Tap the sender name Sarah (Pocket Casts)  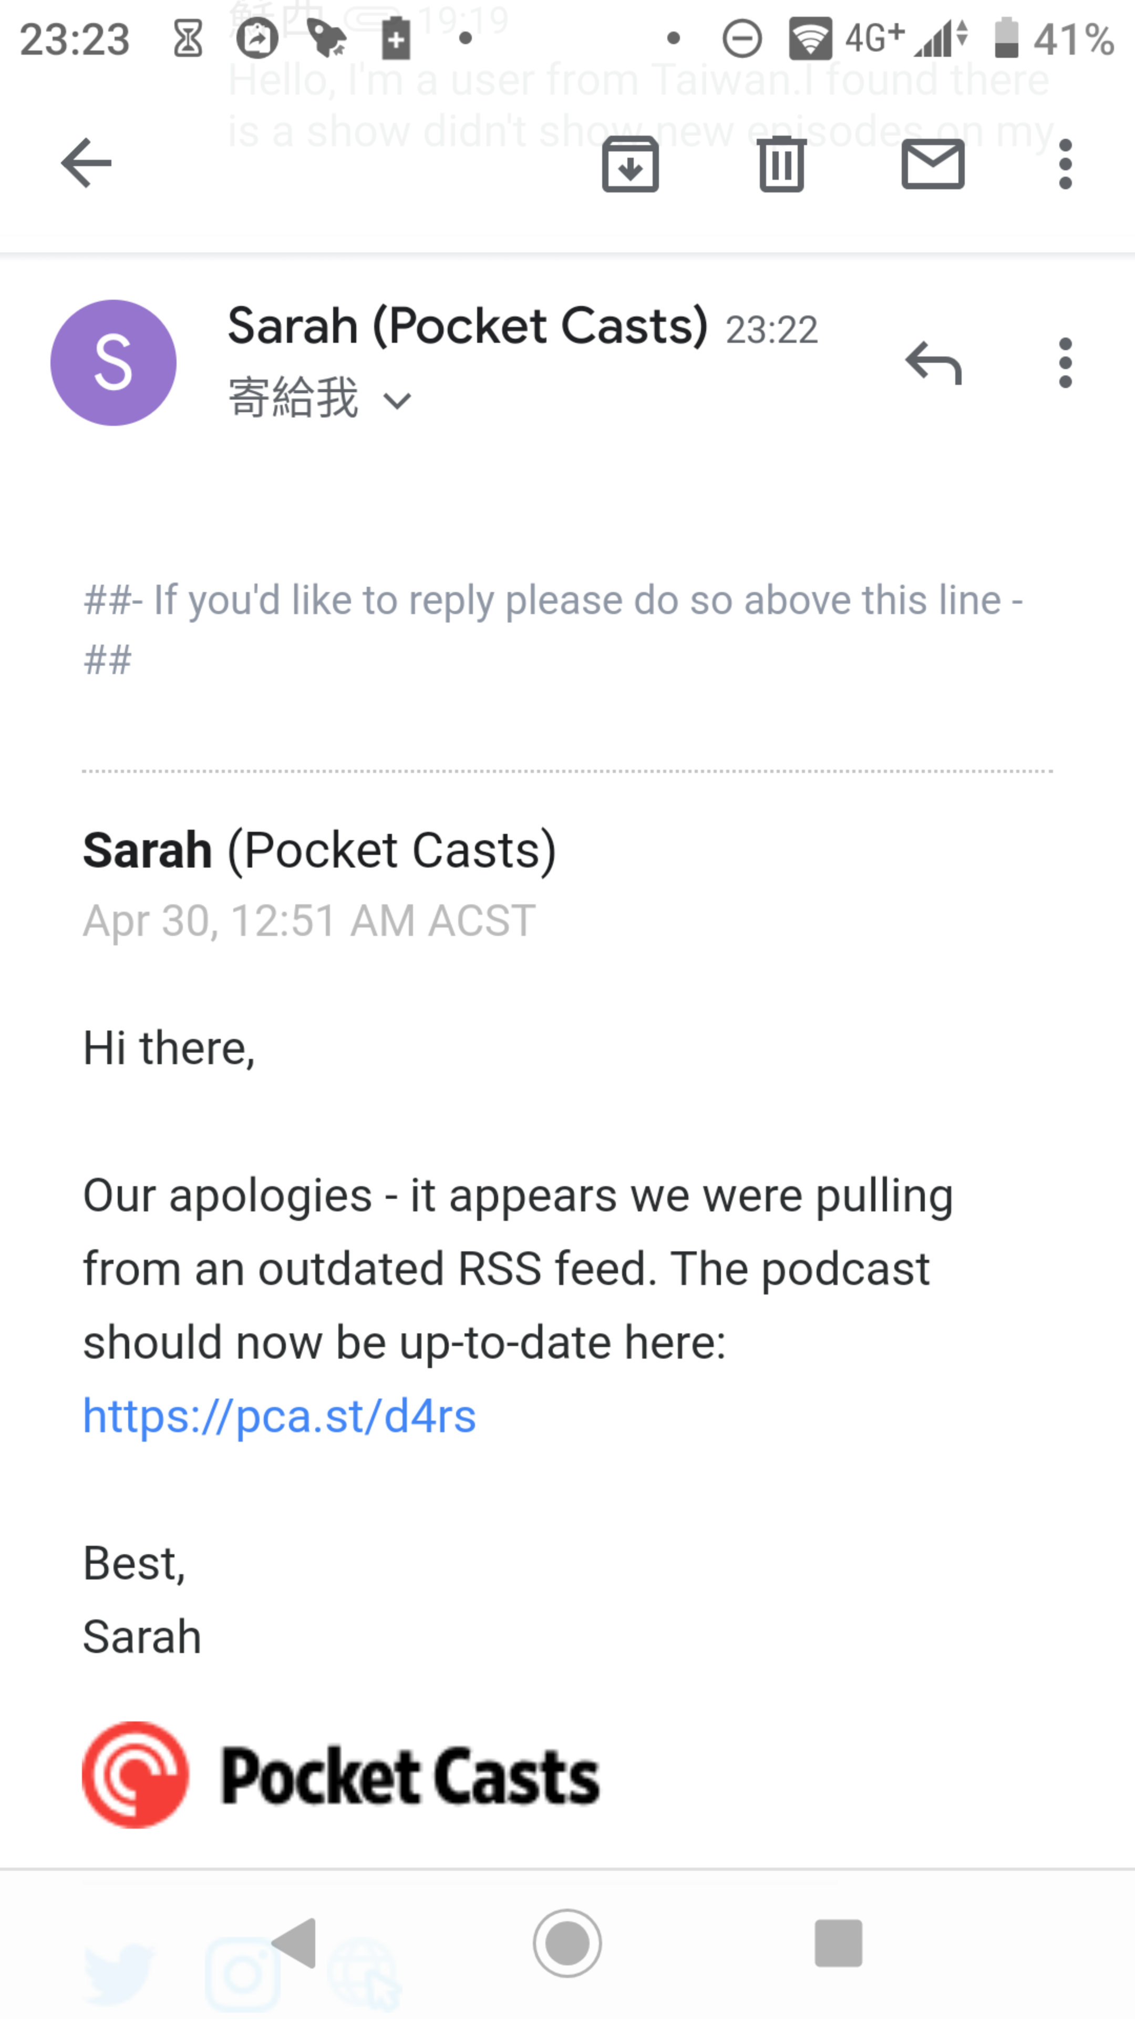click(468, 325)
